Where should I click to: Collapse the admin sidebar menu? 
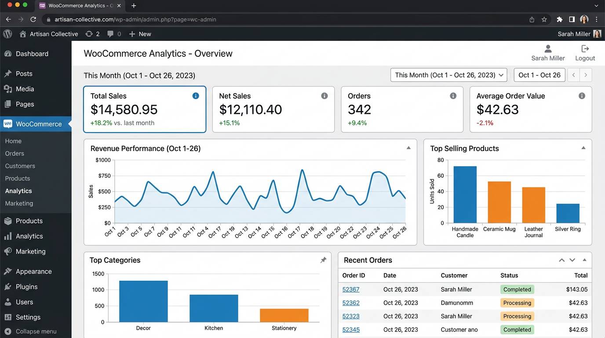point(36,331)
